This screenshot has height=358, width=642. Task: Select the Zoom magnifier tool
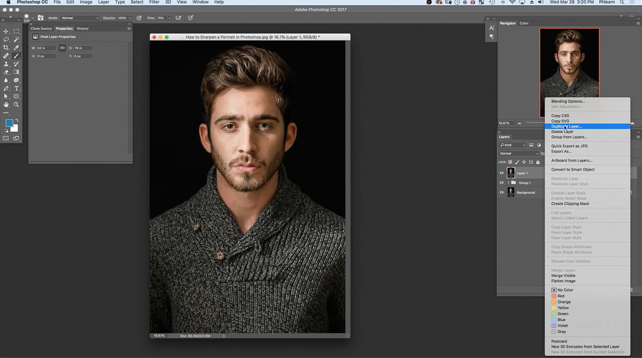(17, 104)
